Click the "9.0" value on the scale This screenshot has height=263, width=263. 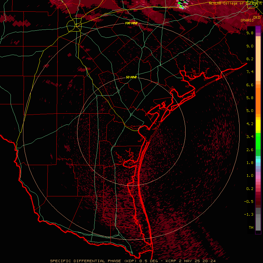point(250,46)
